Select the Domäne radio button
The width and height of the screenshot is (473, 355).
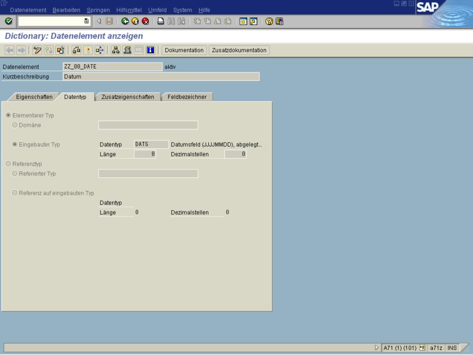click(15, 125)
